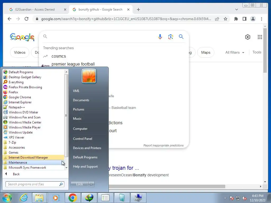Expand the All filters dropdown
Screen dimensions: 271x203
[235, 52]
